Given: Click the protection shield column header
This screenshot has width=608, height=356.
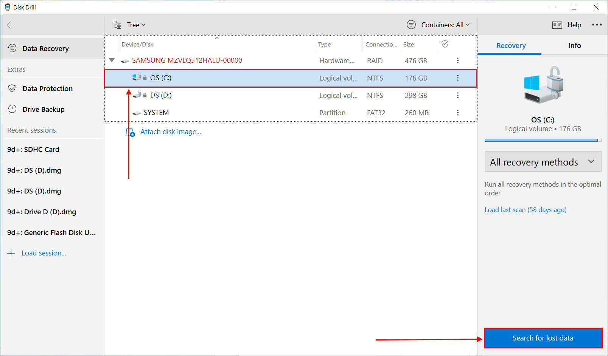Looking at the screenshot, I should pos(445,44).
